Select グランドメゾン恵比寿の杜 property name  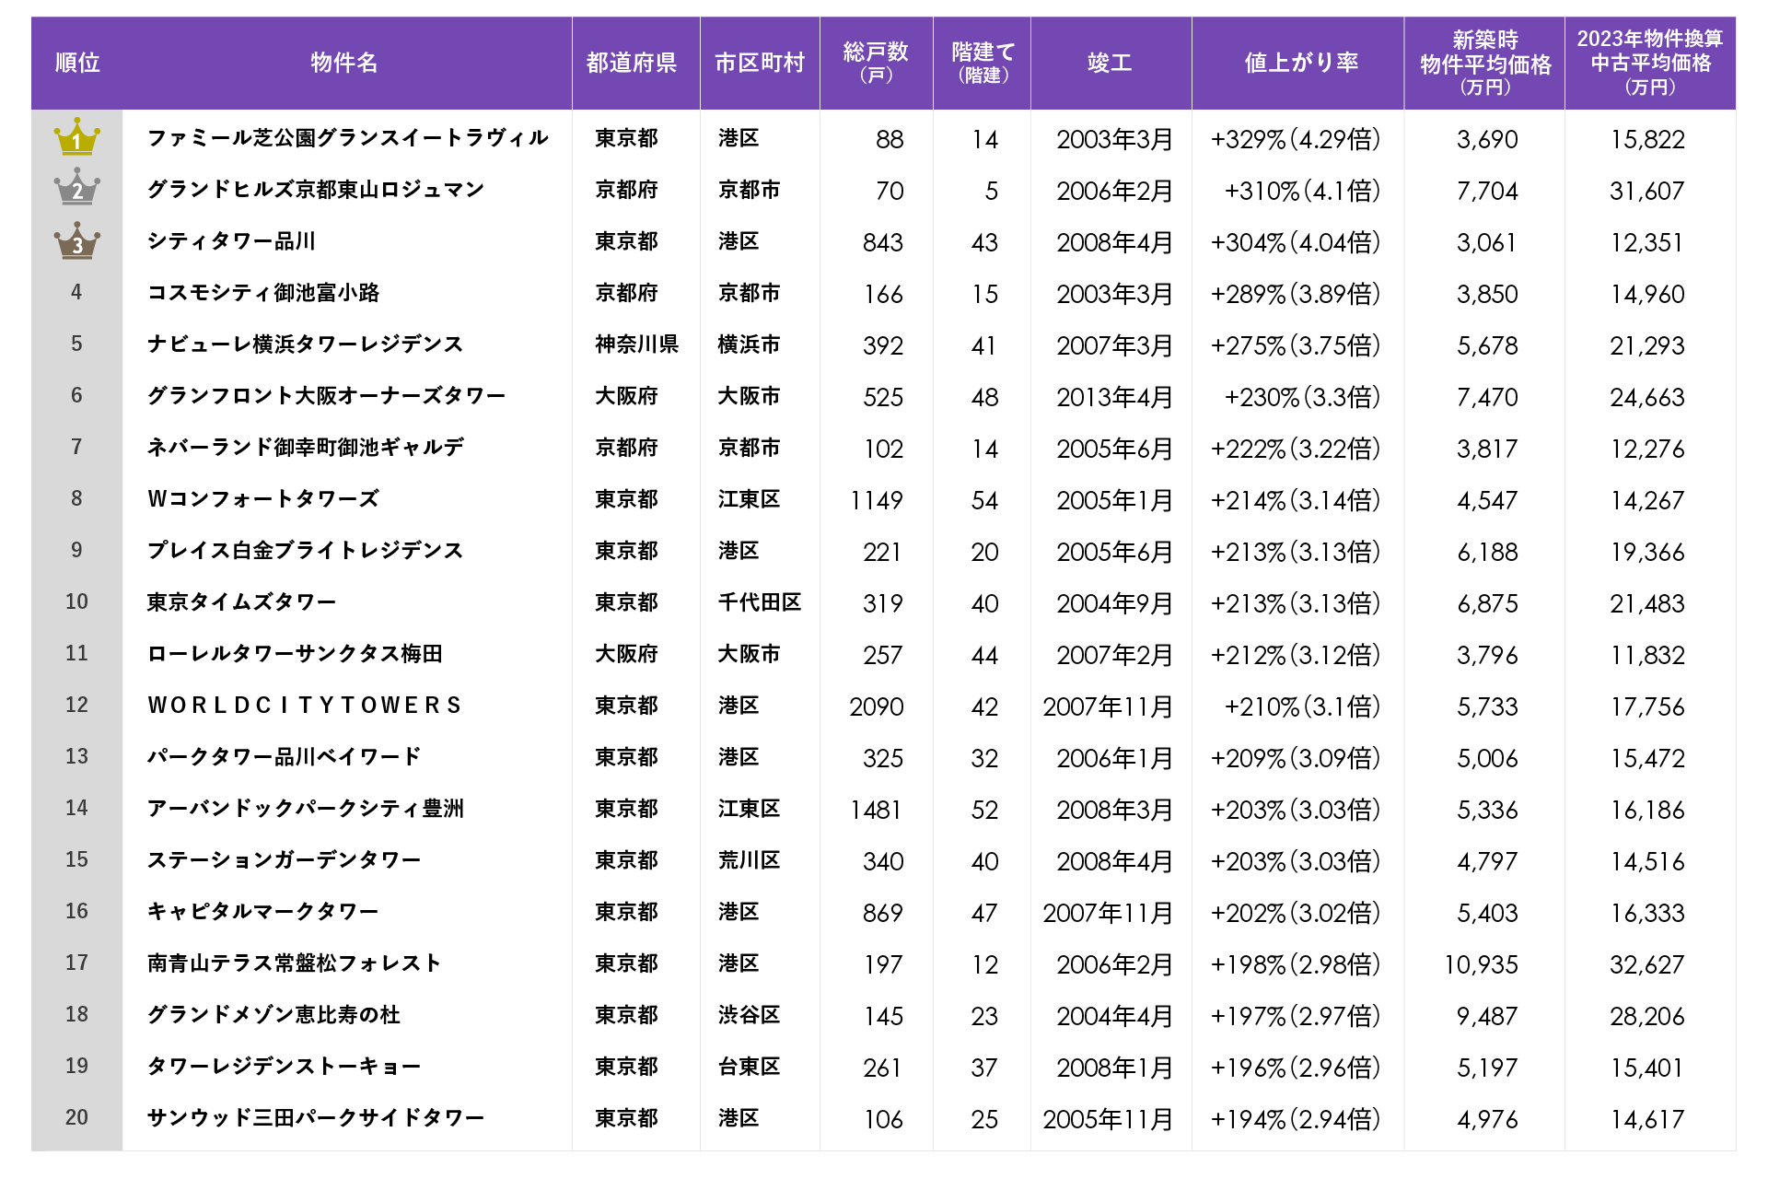273,1015
